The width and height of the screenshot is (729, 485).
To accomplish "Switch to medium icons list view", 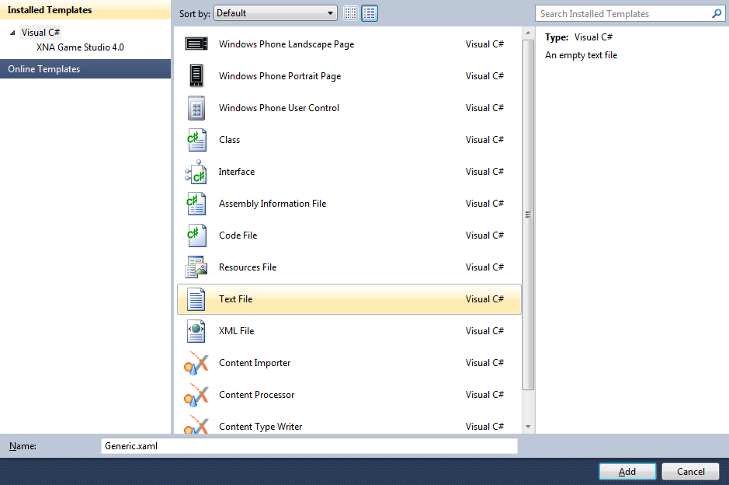I will pyautogui.click(x=370, y=13).
